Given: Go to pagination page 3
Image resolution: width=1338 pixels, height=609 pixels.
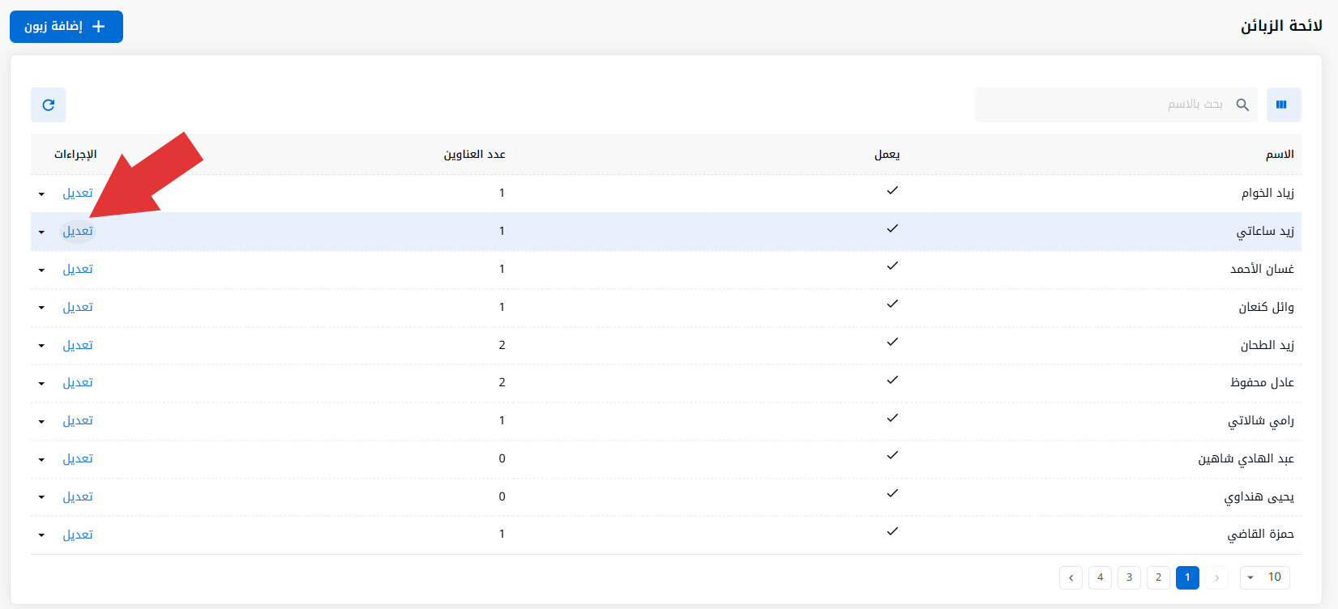Looking at the screenshot, I should pos(1129,577).
